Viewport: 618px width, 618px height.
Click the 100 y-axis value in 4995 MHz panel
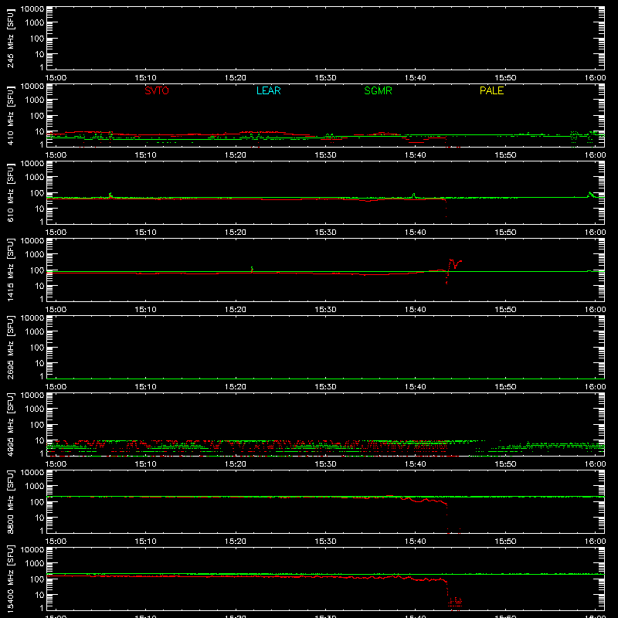[37, 425]
